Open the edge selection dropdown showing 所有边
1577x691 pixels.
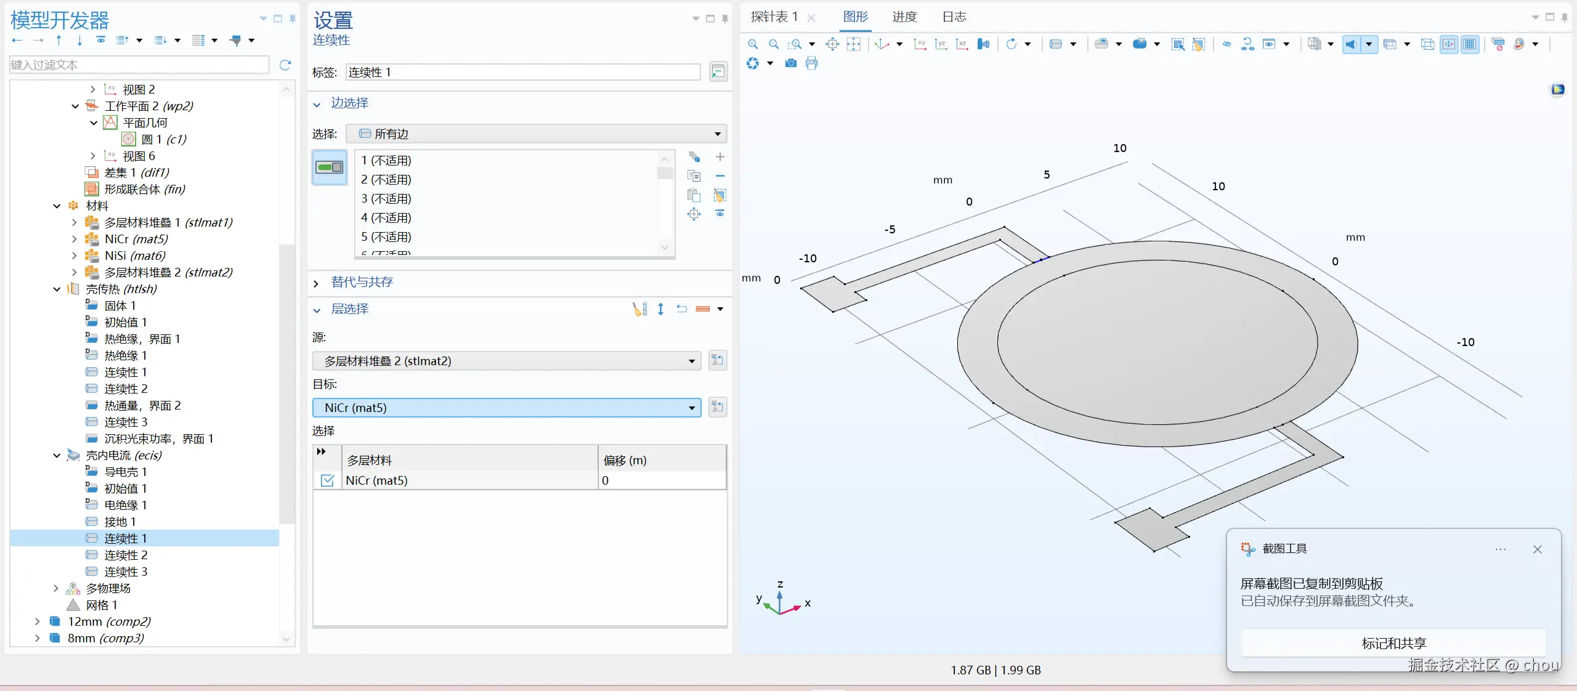tap(536, 134)
